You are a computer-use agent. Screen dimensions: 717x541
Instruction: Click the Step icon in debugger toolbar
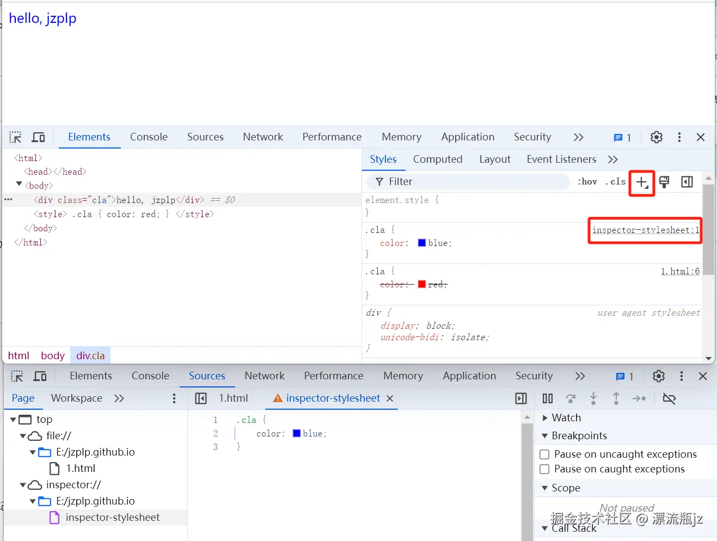[x=639, y=398]
